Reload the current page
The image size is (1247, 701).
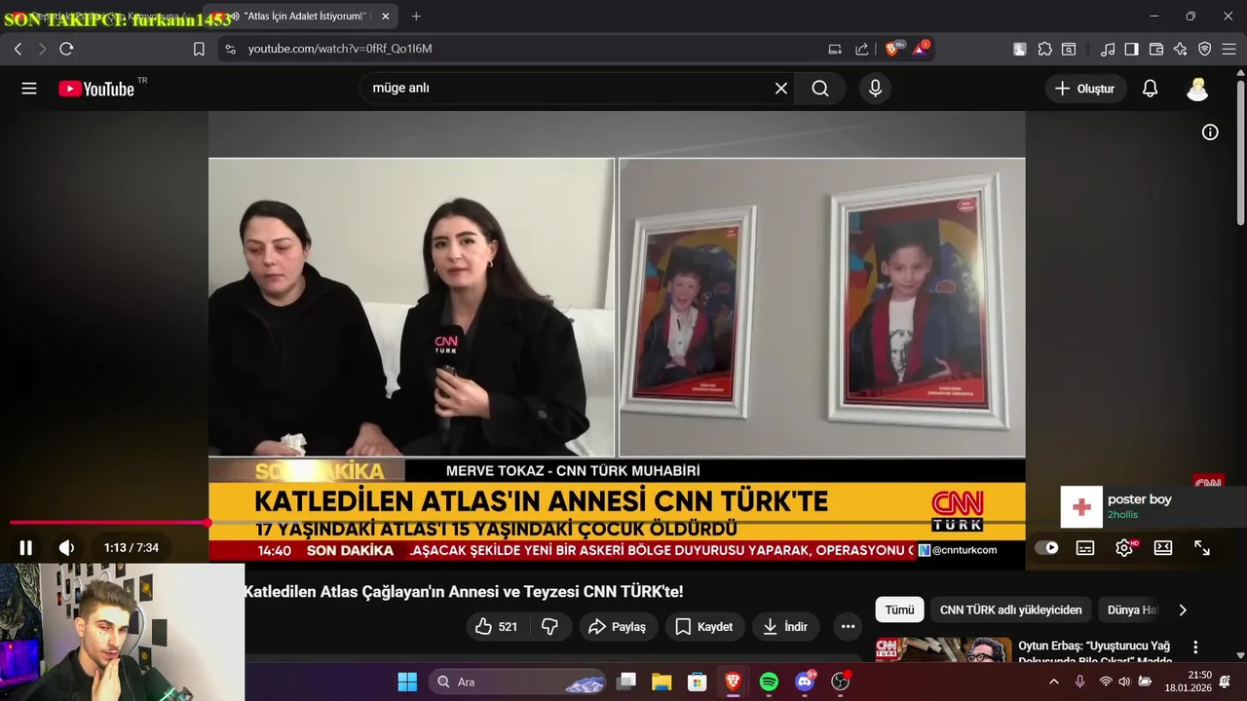click(66, 49)
